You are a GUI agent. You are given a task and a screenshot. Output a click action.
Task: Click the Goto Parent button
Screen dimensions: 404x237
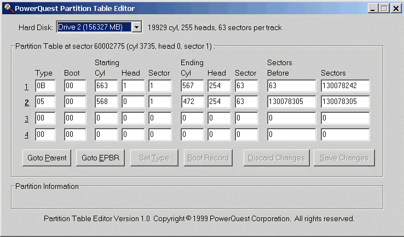click(47, 158)
